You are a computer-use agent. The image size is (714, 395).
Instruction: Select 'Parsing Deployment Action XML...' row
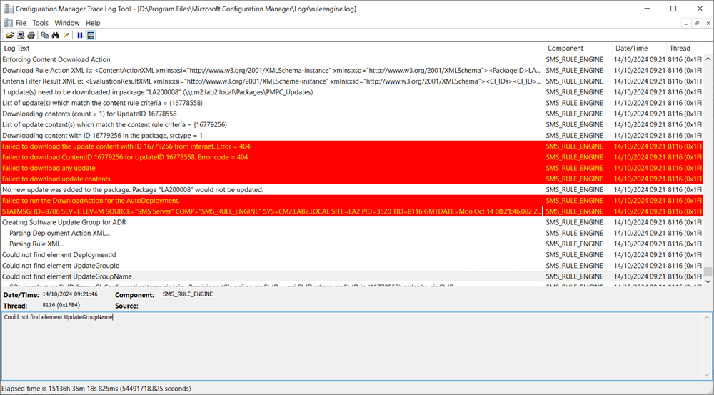(x=351, y=234)
